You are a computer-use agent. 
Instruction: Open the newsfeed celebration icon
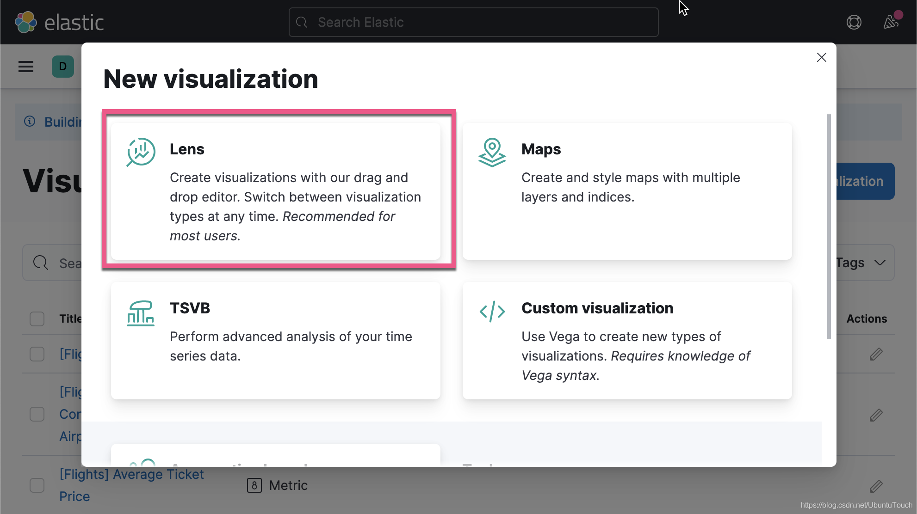[892, 22]
